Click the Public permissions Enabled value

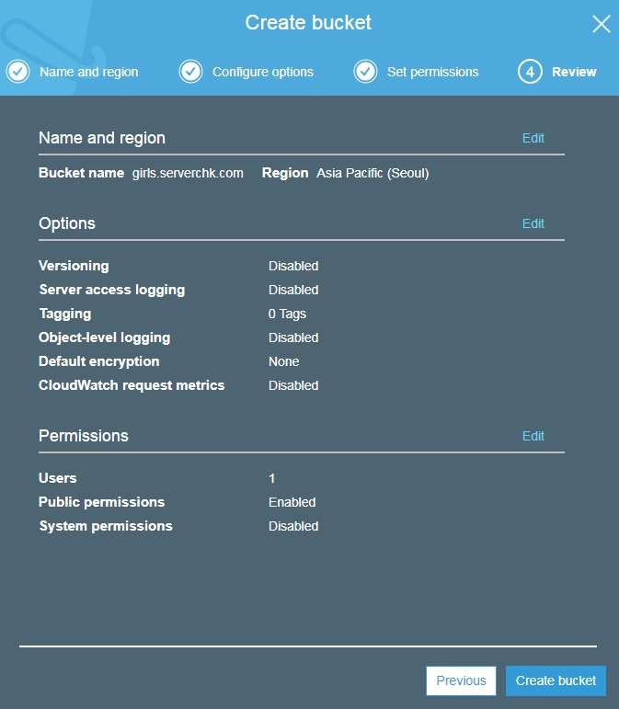pos(292,502)
